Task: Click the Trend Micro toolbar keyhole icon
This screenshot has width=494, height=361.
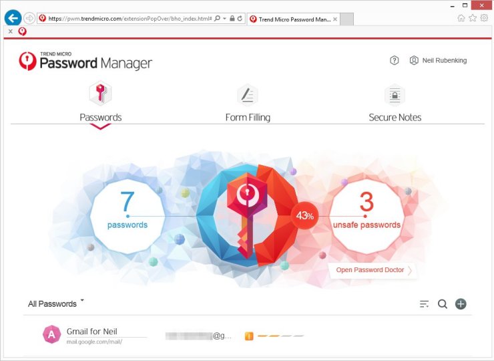Action: 23,31
